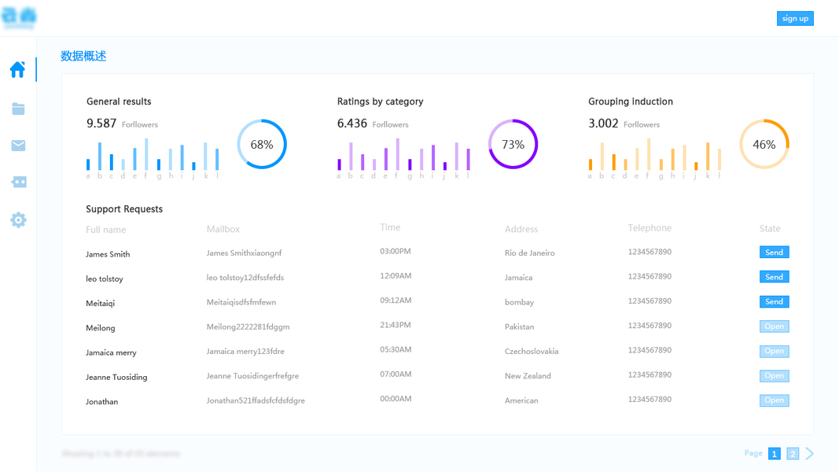
Task: Click the sign up button
Action: point(795,18)
